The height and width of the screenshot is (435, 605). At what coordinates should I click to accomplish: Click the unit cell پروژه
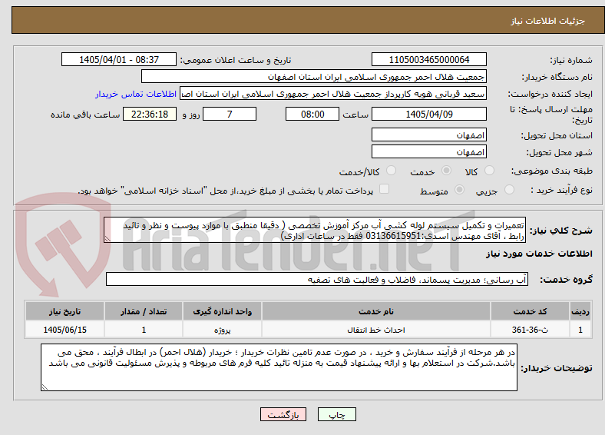222,330
